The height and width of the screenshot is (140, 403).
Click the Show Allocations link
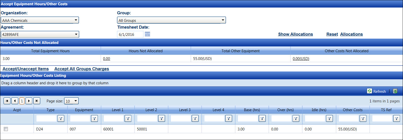coord(295,34)
